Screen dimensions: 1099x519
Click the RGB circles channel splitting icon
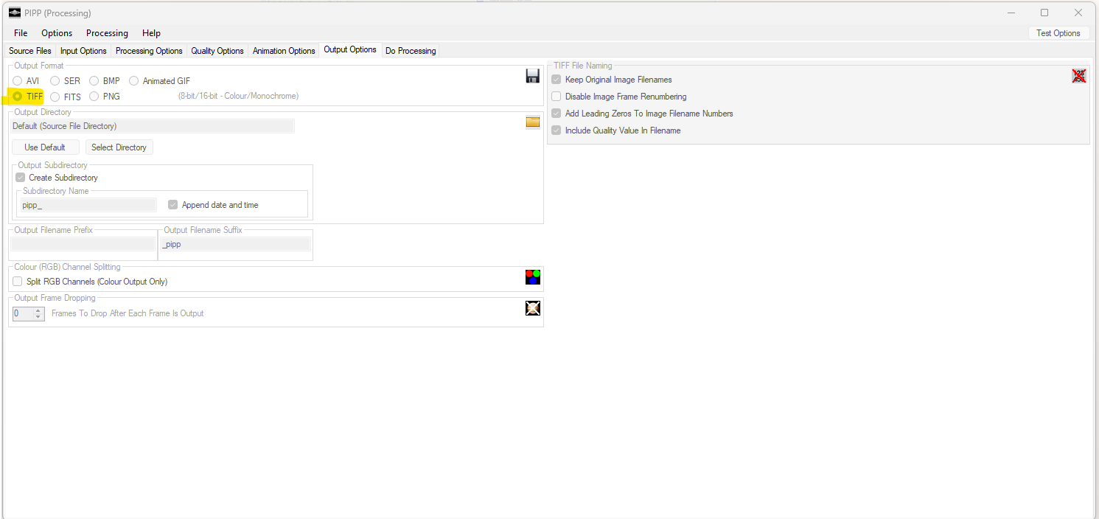point(532,277)
